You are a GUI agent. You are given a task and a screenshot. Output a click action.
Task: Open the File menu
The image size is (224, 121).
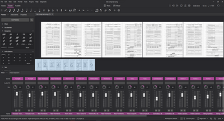(x=2, y=2)
